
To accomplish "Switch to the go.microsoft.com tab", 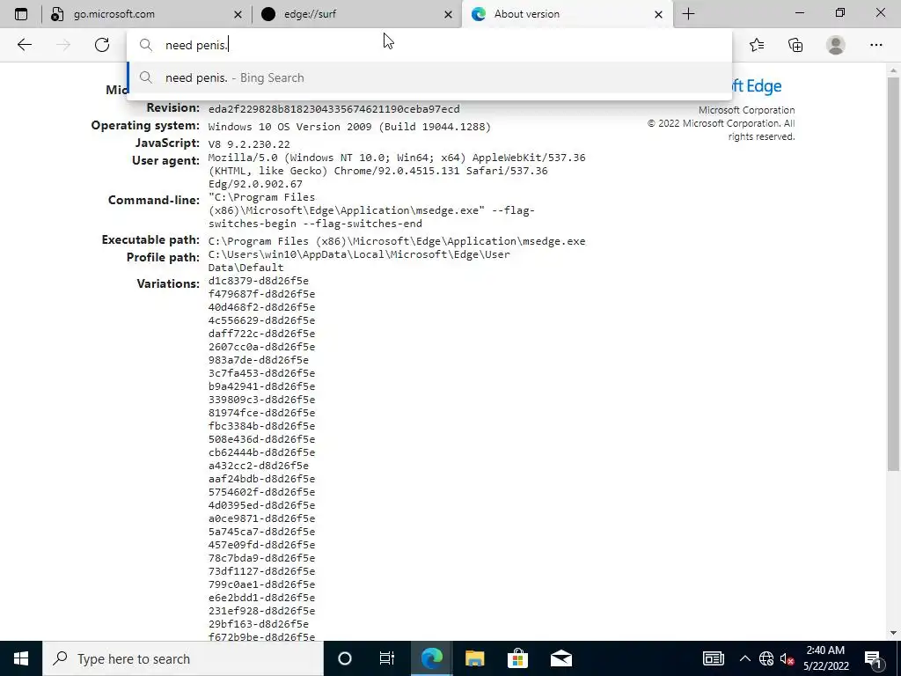I will pyautogui.click(x=147, y=14).
